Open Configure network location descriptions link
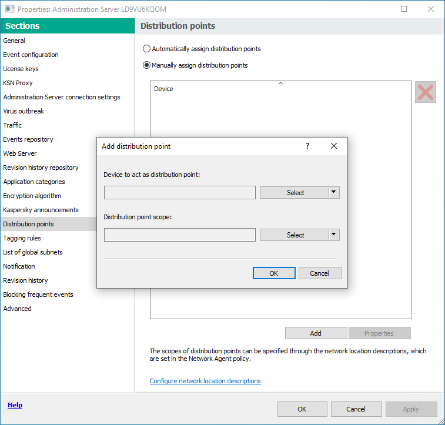Screen dimensions: 445x425 (x=205, y=381)
